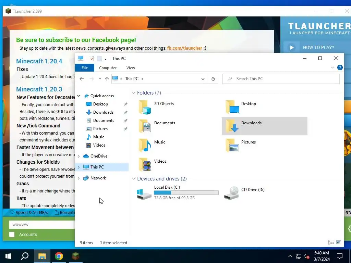Open the recent locations dropdown arrow

pyautogui.click(x=100, y=79)
